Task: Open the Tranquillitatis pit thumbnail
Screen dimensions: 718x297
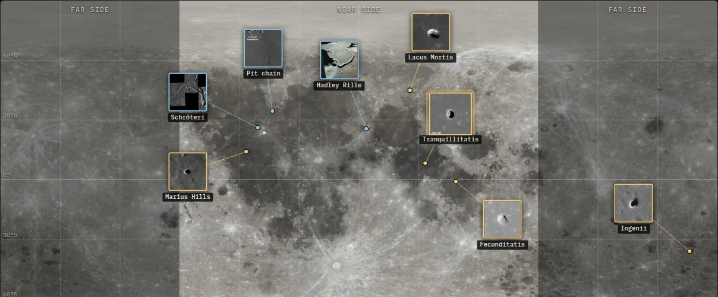Action: point(450,113)
